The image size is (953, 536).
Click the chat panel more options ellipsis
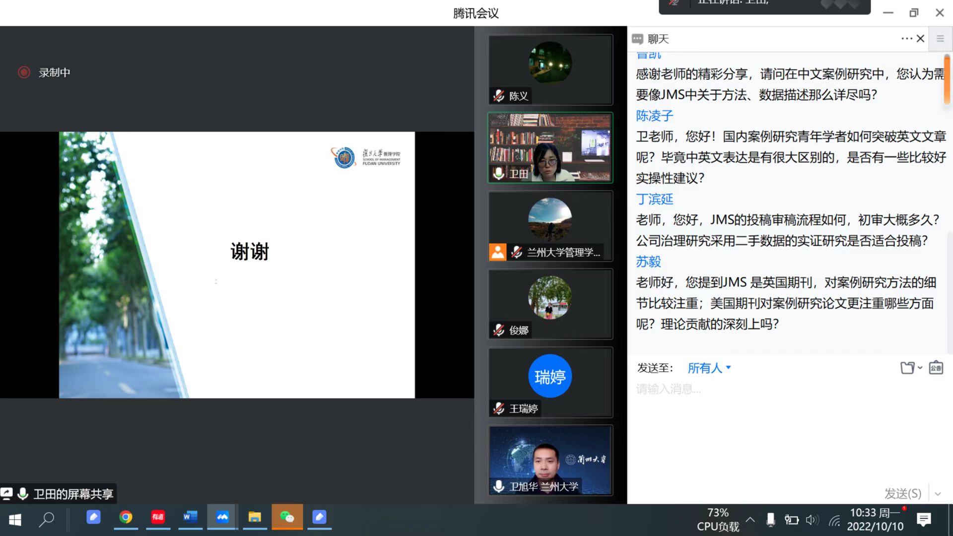pos(906,39)
